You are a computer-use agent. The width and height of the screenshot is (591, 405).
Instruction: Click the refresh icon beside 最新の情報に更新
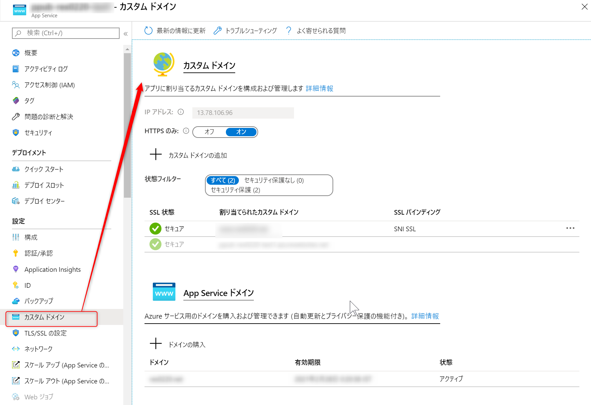tap(148, 31)
